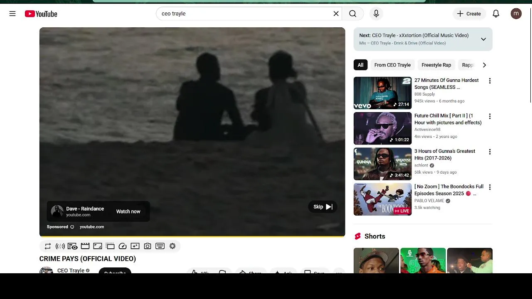Select the All filter chip
Viewport: 532px width, 299px height.
pyautogui.click(x=360, y=65)
